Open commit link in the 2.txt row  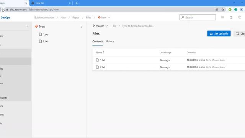(x=192, y=67)
